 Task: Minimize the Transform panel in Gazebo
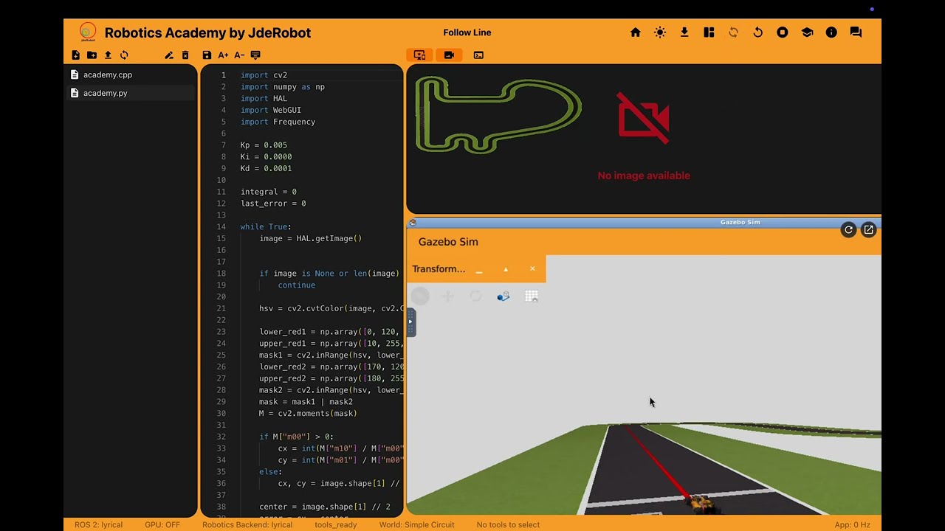[x=478, y=270]
